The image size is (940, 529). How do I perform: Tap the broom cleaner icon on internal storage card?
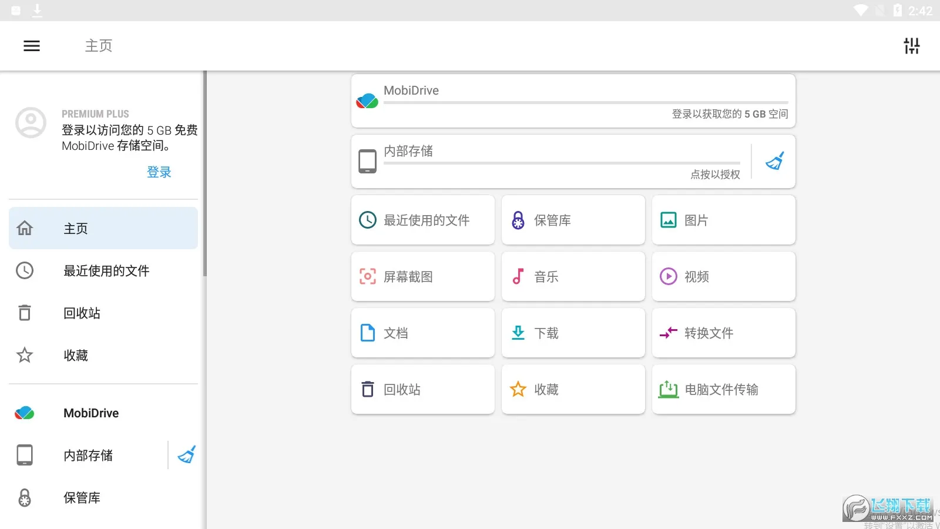(774, 161)
